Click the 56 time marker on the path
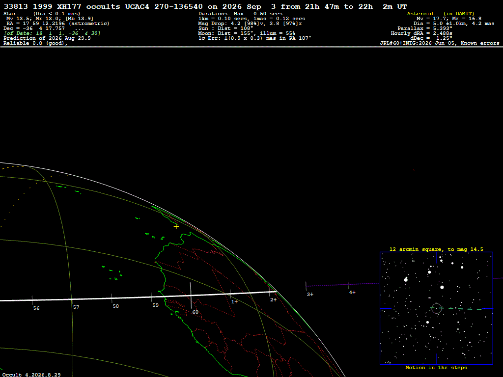The image size is (503, 377). [x=36, y=308]
